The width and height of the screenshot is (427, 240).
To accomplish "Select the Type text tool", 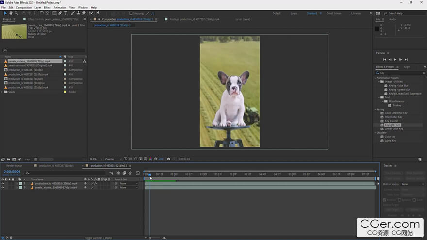I will point(66,13).
